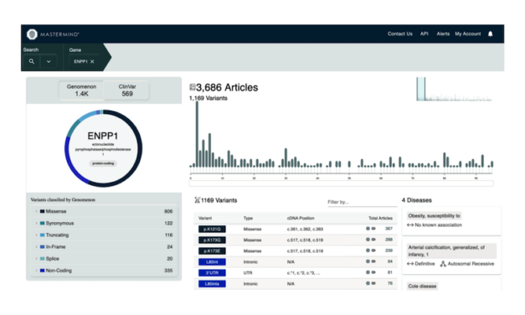Click the ENPP1 donut chart center
525x315 pixels.
(103, 148)
